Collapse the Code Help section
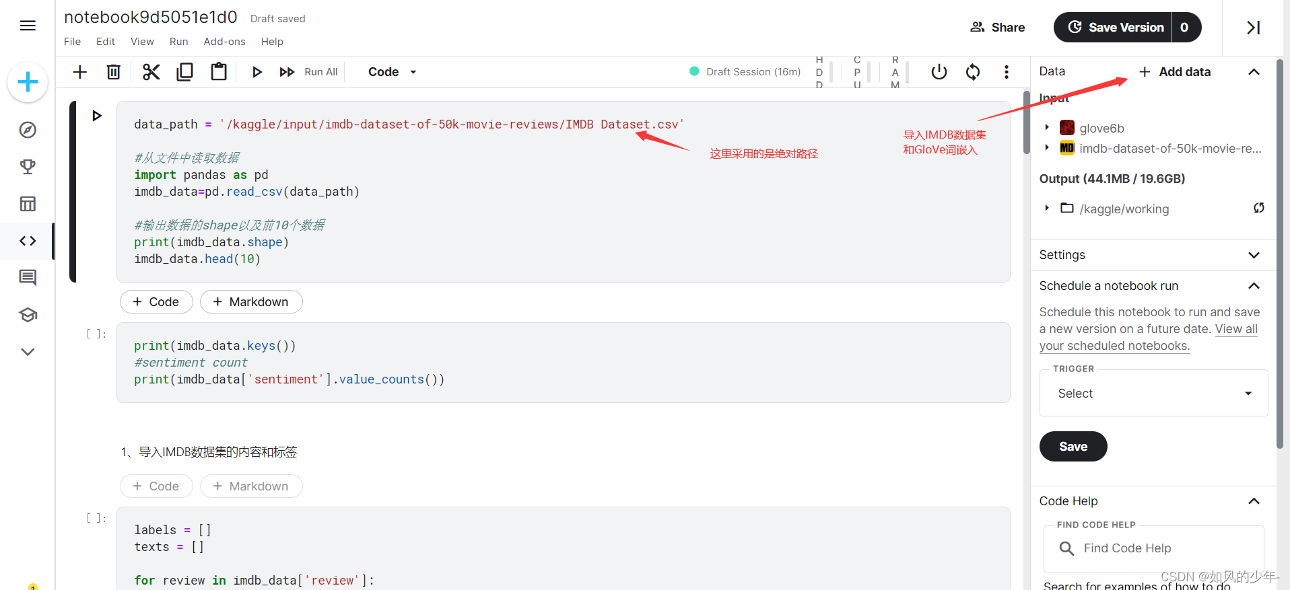 tap(1254, 501)
